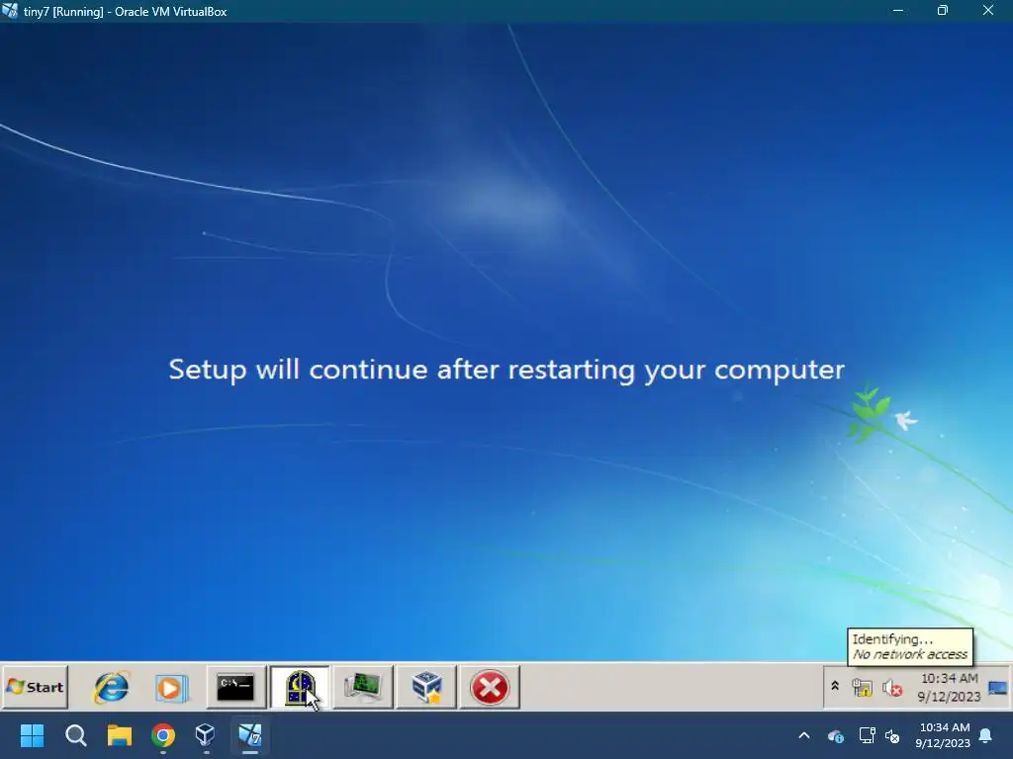
Task: Click the VirtualBox title bar icon
Action: 10,10
